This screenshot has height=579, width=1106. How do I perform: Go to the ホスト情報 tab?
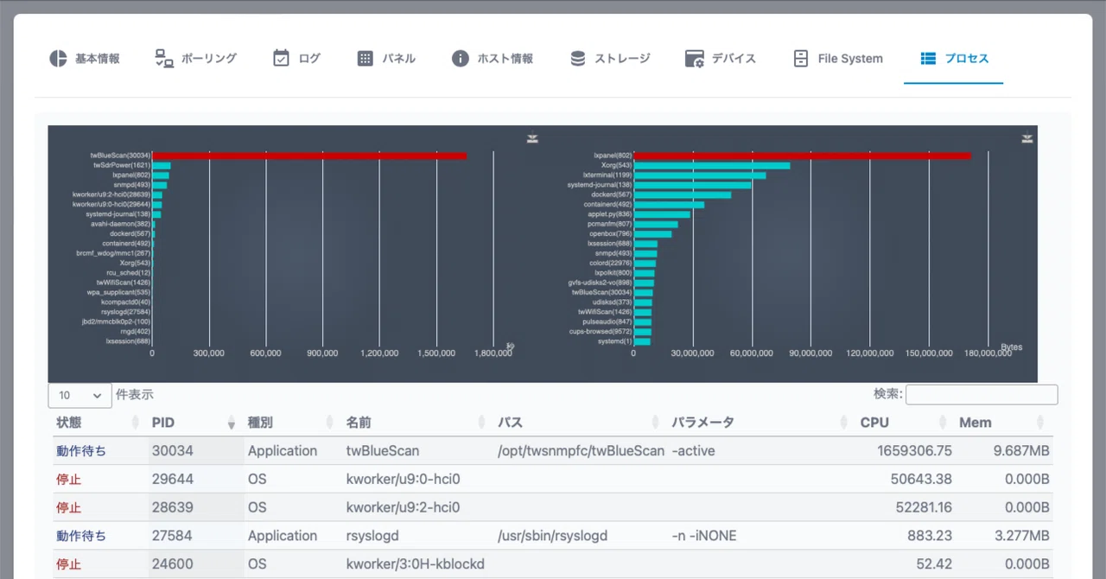pos(493,59)
